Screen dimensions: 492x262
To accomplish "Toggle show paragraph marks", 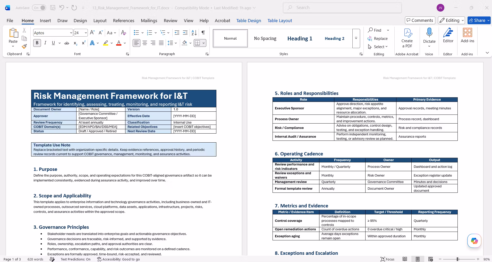I will point(203,33).
